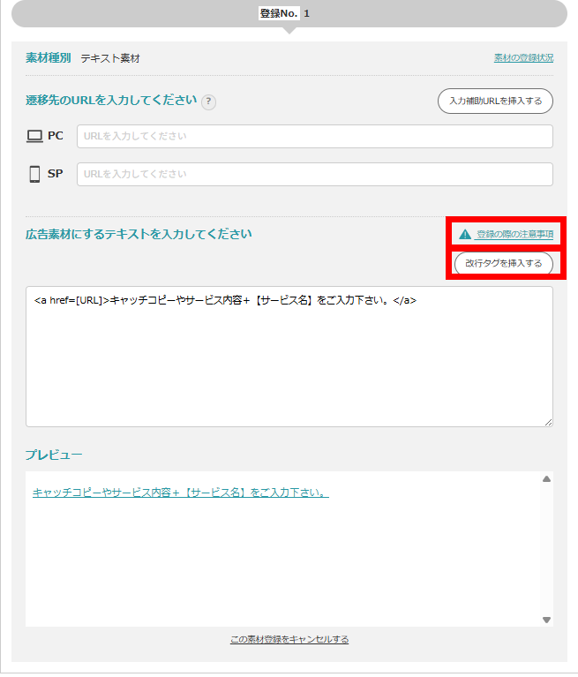The width and height of the screenshot is (578, 677).
Task: Follow the preview キャッチコピー link
Action: 180,493
